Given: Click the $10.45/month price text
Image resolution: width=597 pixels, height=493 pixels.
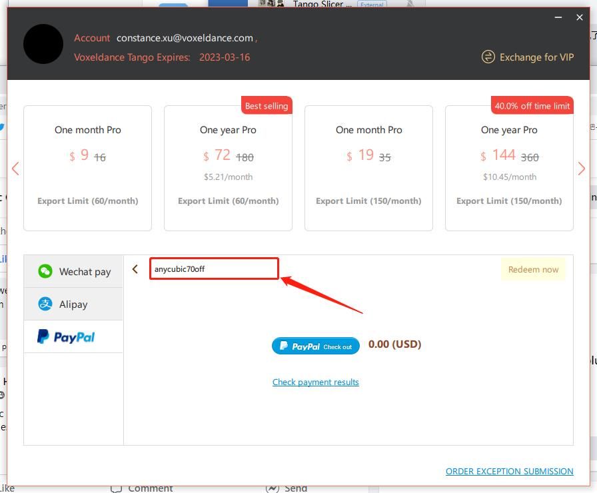Looking at the screenshot, I should [x=510, y=177].
